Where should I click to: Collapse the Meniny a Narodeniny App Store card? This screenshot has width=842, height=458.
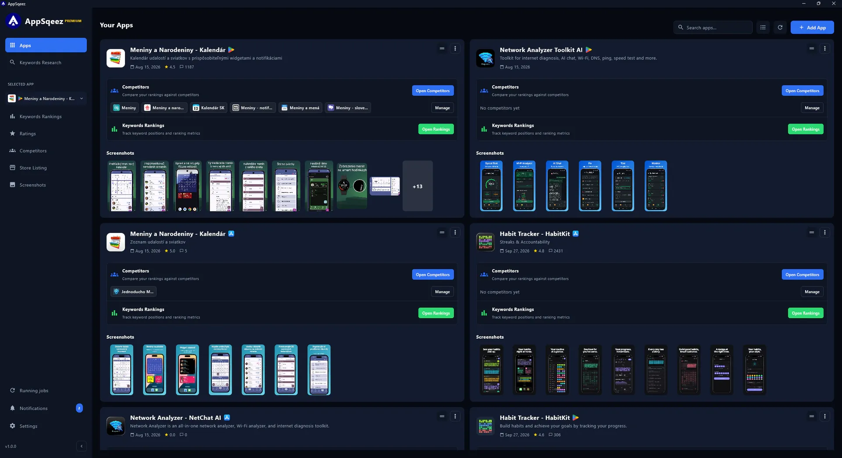point(442,233)
